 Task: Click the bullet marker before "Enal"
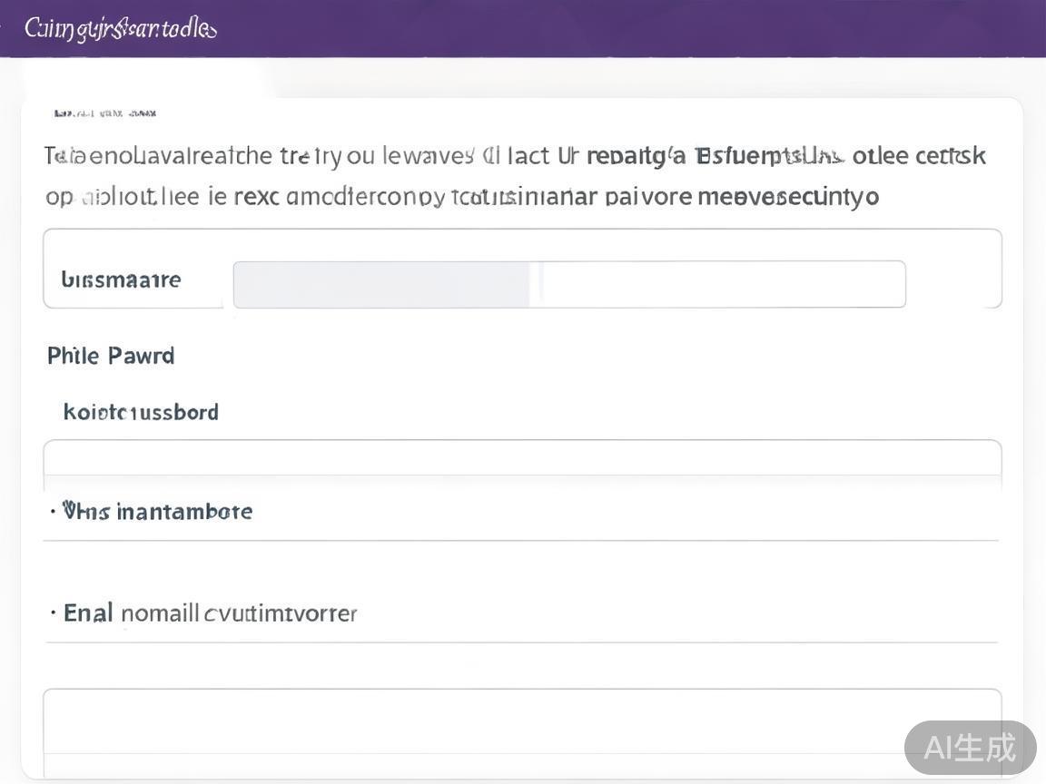[x=54, y=613]
